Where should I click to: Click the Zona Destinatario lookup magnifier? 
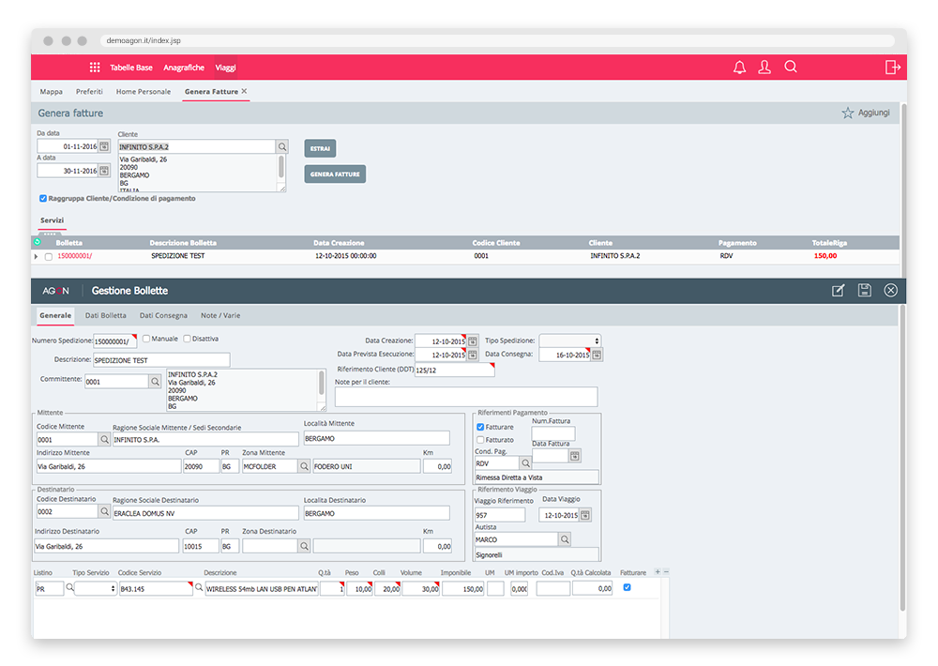pos(305,546)
